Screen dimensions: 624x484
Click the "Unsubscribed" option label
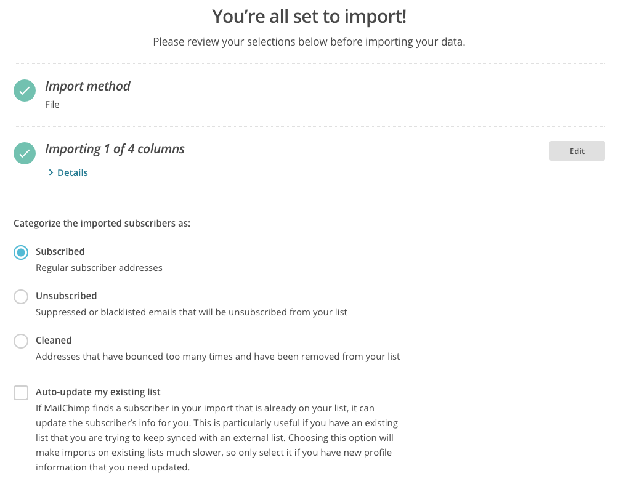(67, 296)
